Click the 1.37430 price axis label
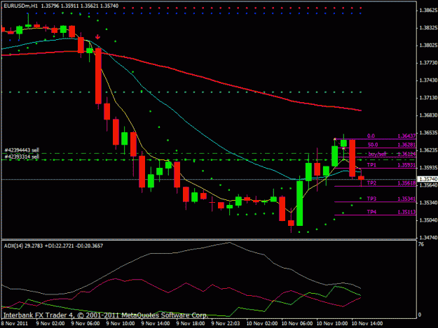This screenshot has width=438, height=328. coord(428,80)
